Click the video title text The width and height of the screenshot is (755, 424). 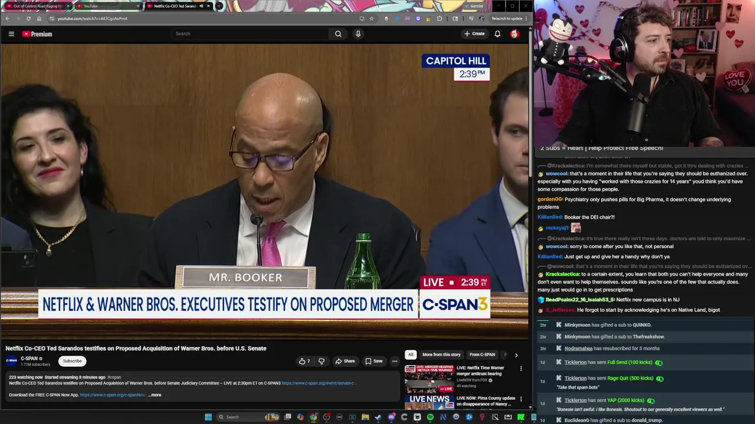(x=136, y=348)
